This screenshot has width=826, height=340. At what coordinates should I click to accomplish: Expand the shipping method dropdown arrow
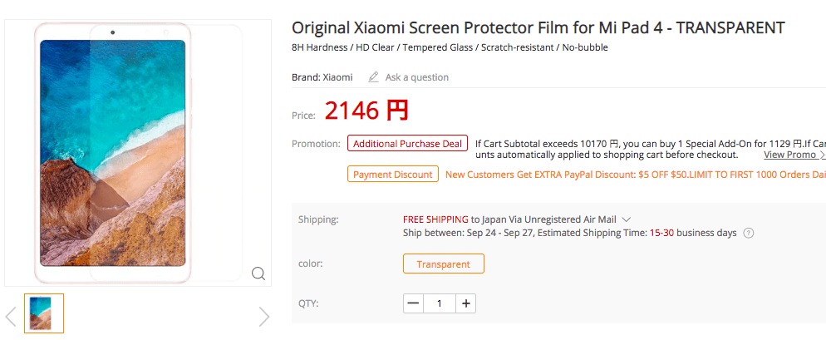[x=627, y=219]
